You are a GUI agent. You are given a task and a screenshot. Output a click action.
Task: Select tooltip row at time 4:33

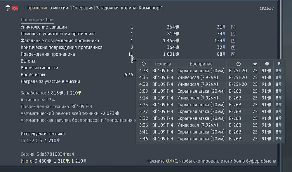coord(210,77)
